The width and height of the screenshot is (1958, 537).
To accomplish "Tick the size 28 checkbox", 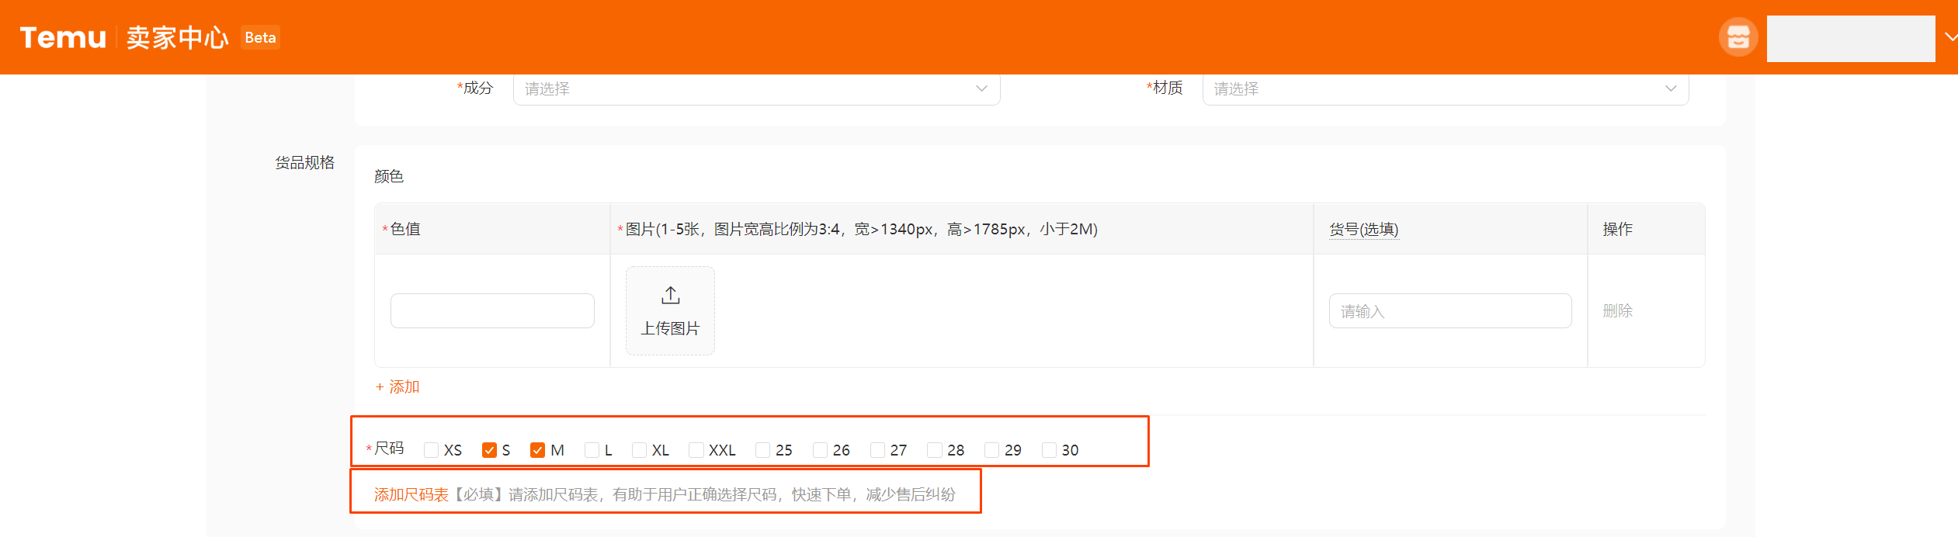I will [x=935, y=450].
